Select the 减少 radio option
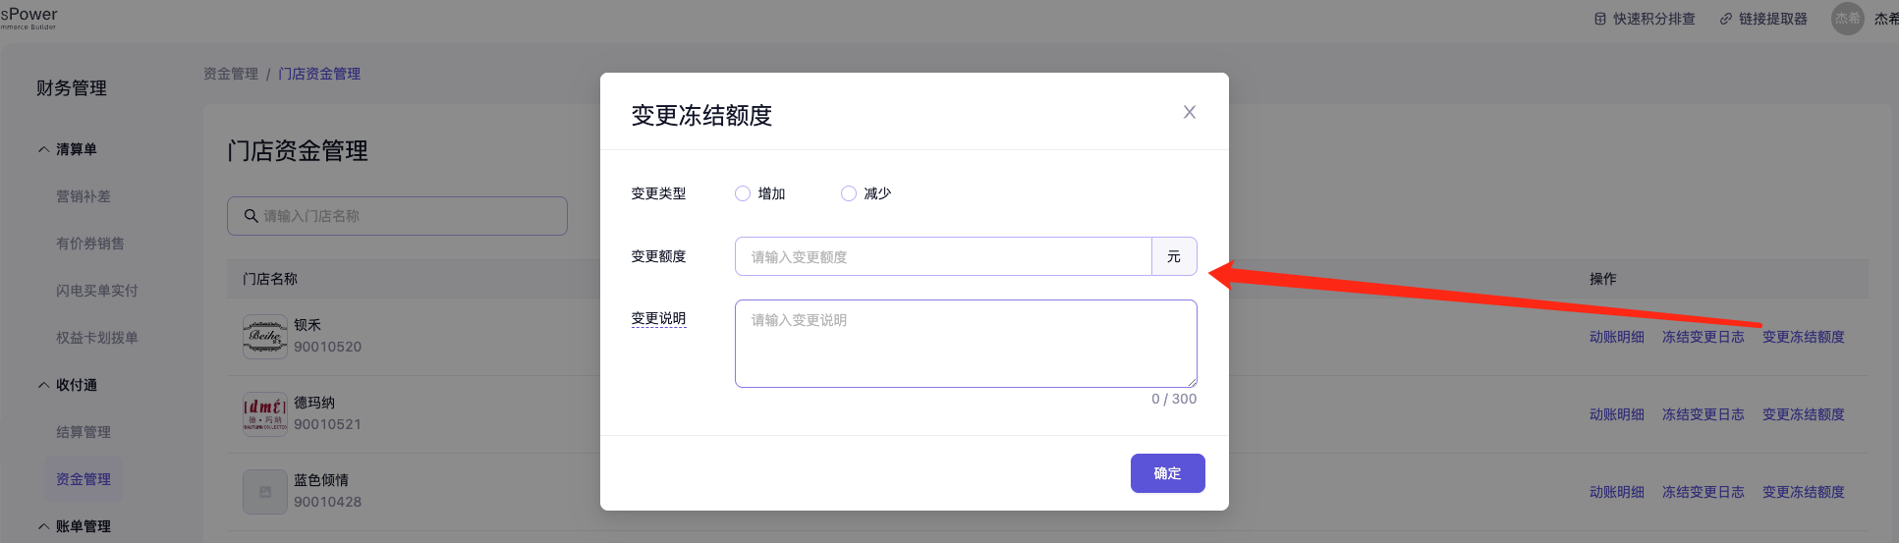 849,193
